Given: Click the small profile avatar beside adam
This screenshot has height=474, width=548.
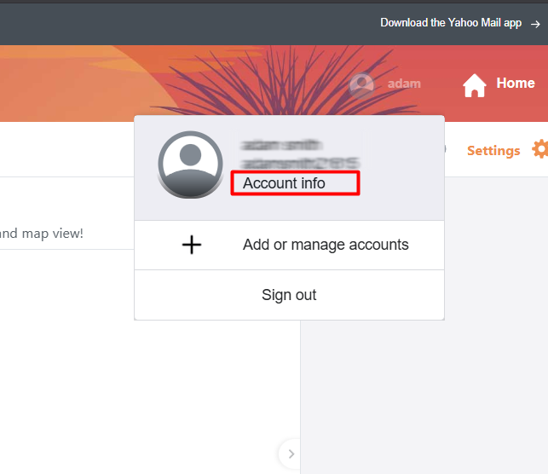Looking at the screenshot, I should pos(362,84).
